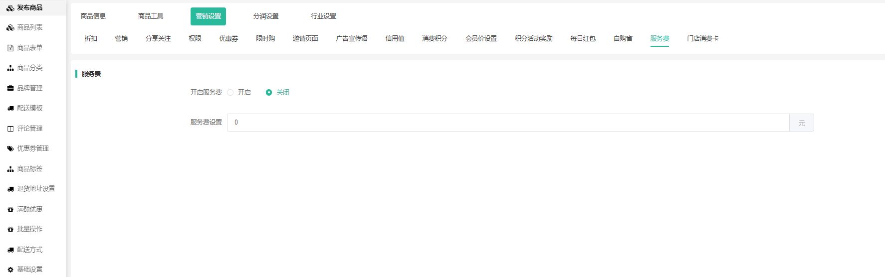The width and height of the screenshot is (885, 277).
Task: Switch to the 优惠券 sub-tab
Action: coord(228,39)
